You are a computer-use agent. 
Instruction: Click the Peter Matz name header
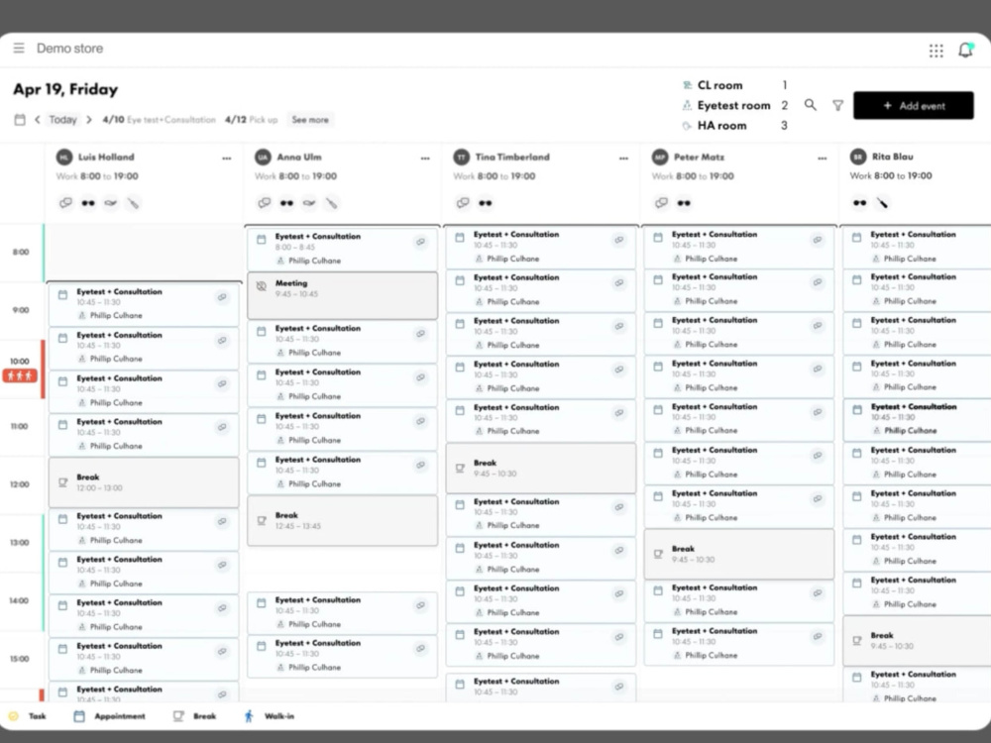699,157
